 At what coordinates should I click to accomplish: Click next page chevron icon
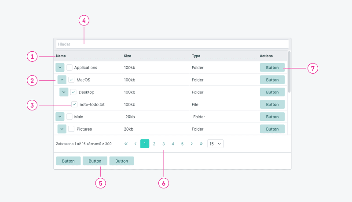(x=192, y=144)
